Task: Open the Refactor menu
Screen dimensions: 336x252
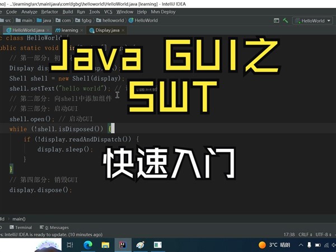Action: pyautogui.click(x=49, y=12)
